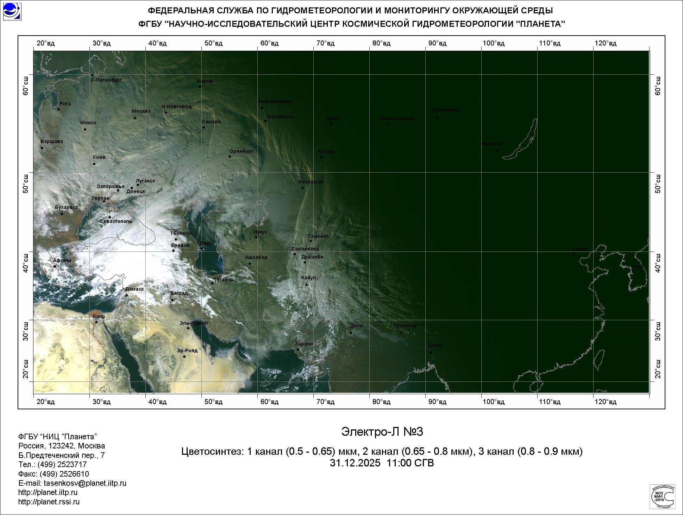
Task: Open the http://planet.rssi.ru link
Action: pyautogui.click(x=49, y=502)
